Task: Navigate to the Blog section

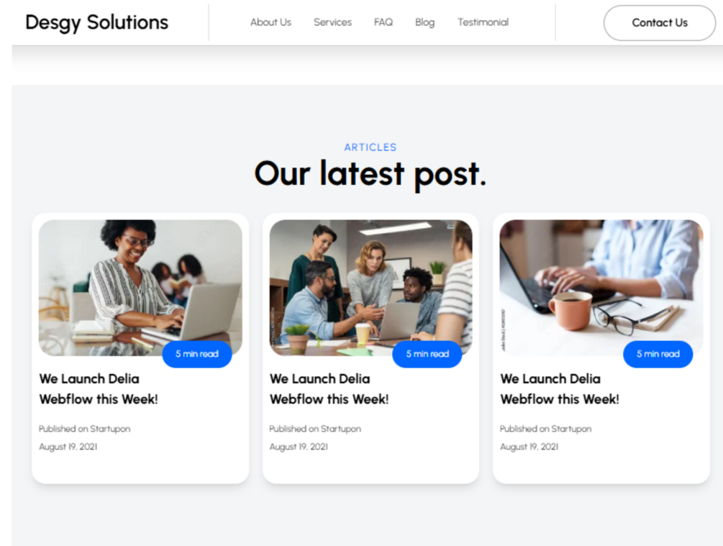Action: point(424,22)
